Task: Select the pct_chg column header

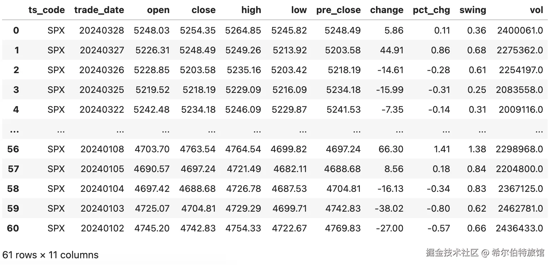Action: pyautogui.click(x=431, y=10)
